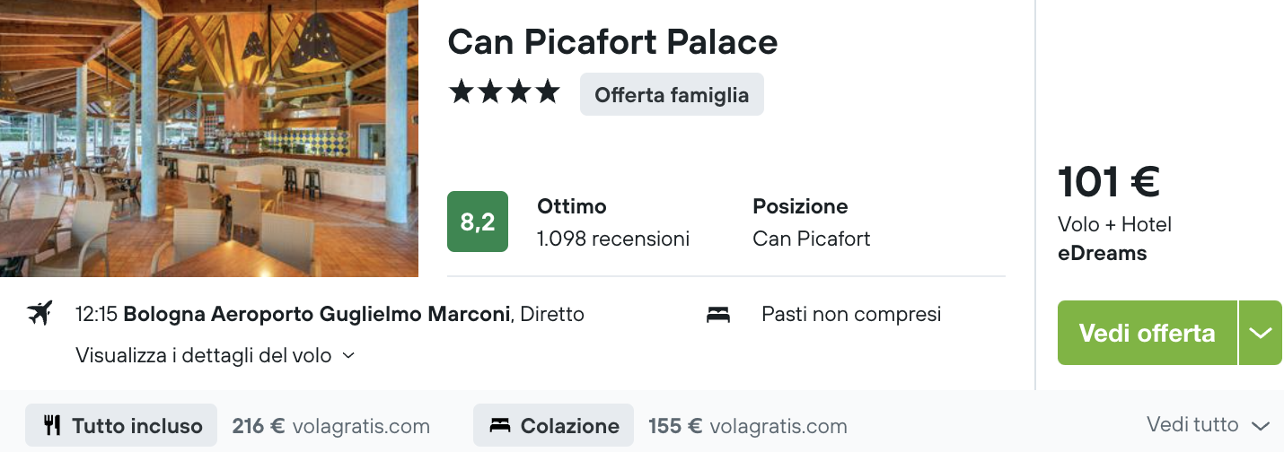Click the 155 € volagratis.com price
Screen dimensions: 1284x452
748,426
